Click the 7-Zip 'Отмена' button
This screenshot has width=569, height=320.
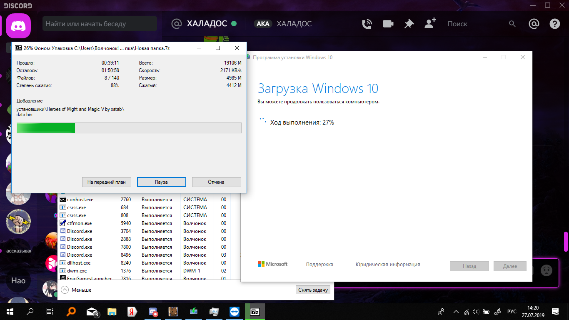pos(216,182)
